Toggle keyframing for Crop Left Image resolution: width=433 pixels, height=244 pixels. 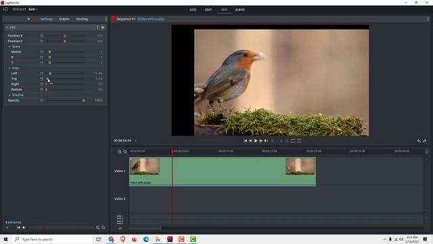pyautogui.click(x=41, y=73)
